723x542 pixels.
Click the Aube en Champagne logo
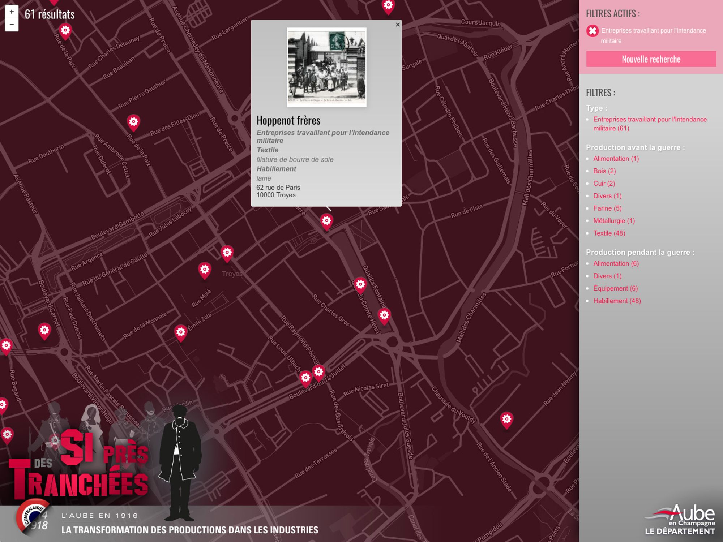coord(680,519)
